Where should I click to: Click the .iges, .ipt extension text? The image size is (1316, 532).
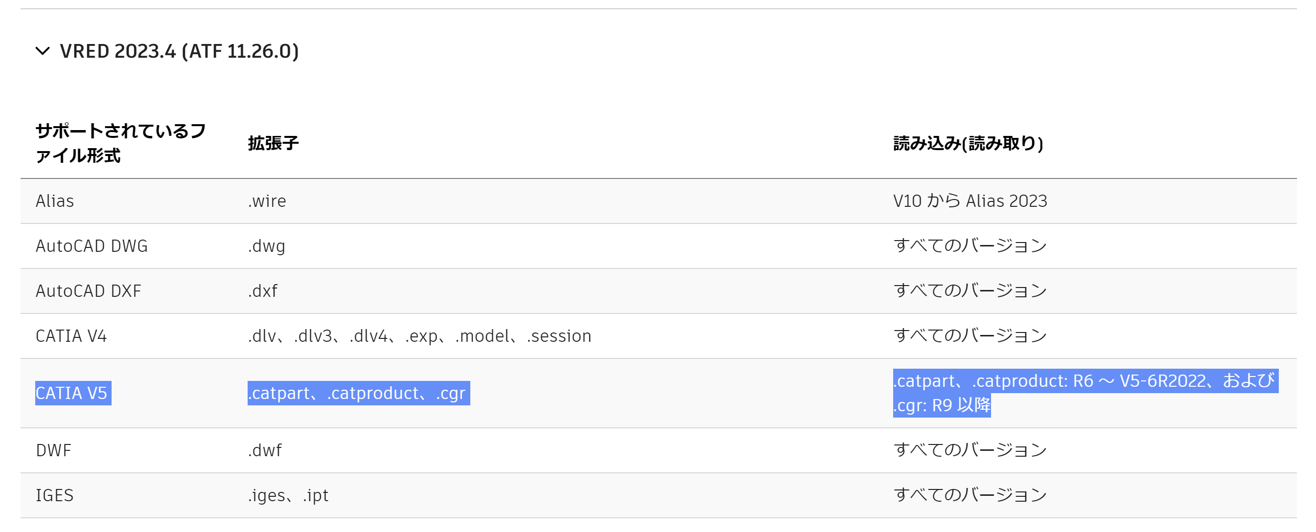pos(288,495)
